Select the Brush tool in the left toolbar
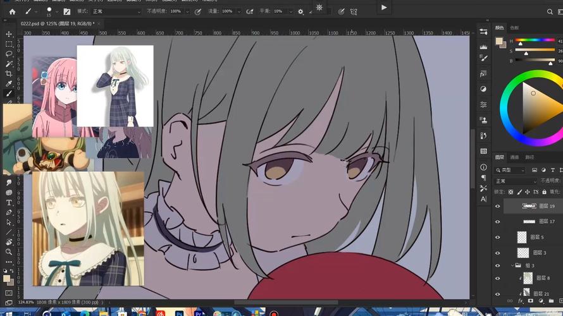Image resolution: width=563 pixels, height=316 pixels. pyautogui.click(x=9, y=94)
